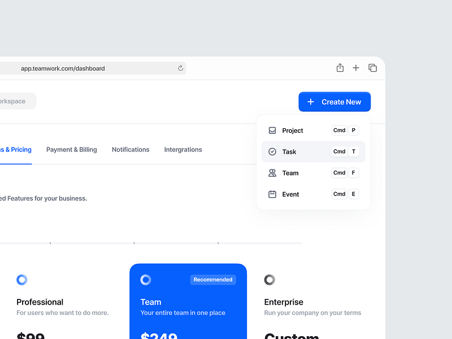Viewport: 452px width, 339px height.
Task: Click the Team plan title on blue card
Action: 151,302
